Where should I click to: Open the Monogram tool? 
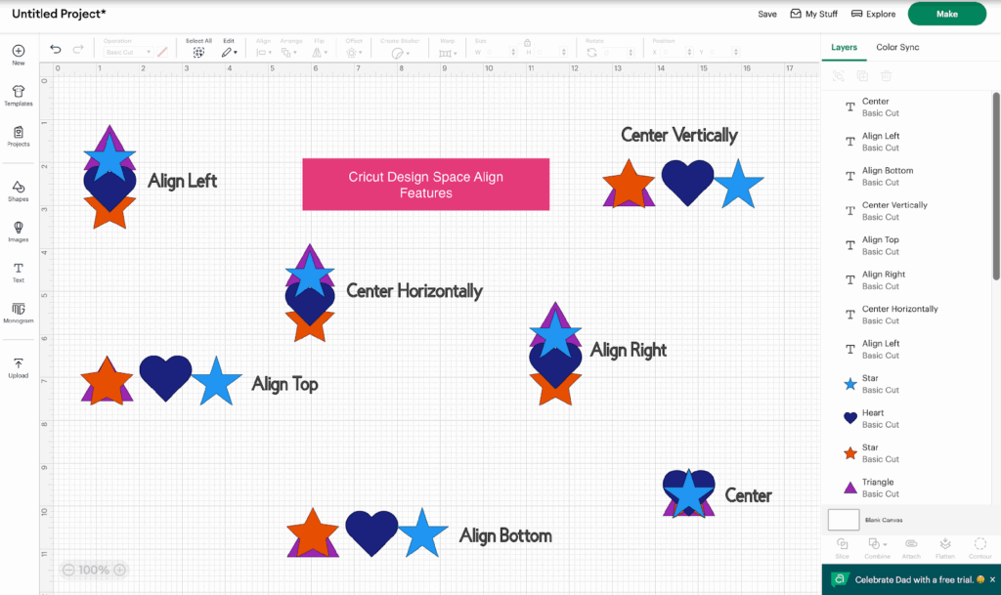[x=19, y=313]
